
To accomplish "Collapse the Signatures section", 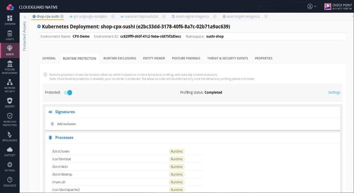I will point(65,112).
